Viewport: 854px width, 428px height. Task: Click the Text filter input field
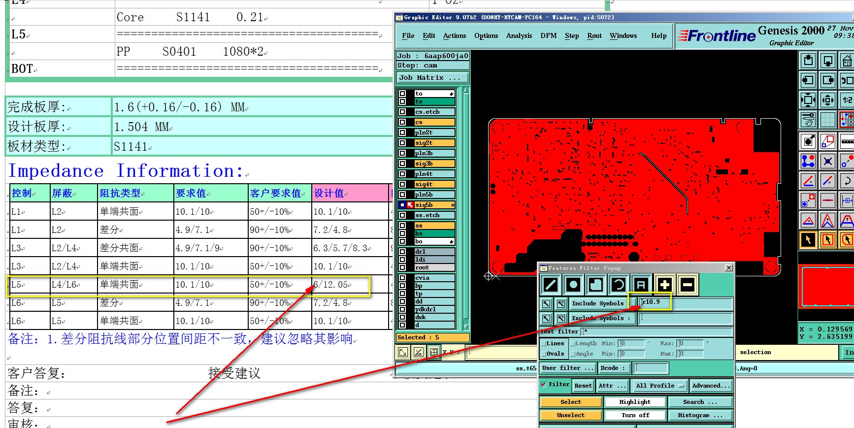point(657,331)
